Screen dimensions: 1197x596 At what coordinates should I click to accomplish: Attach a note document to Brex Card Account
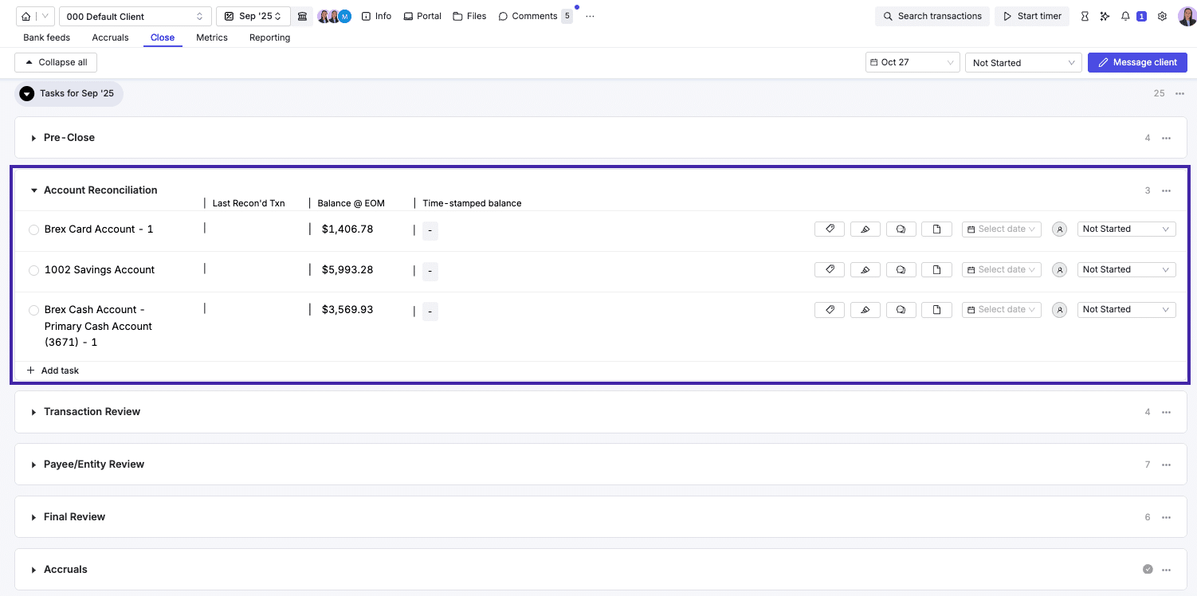click(x=936, y=229)
